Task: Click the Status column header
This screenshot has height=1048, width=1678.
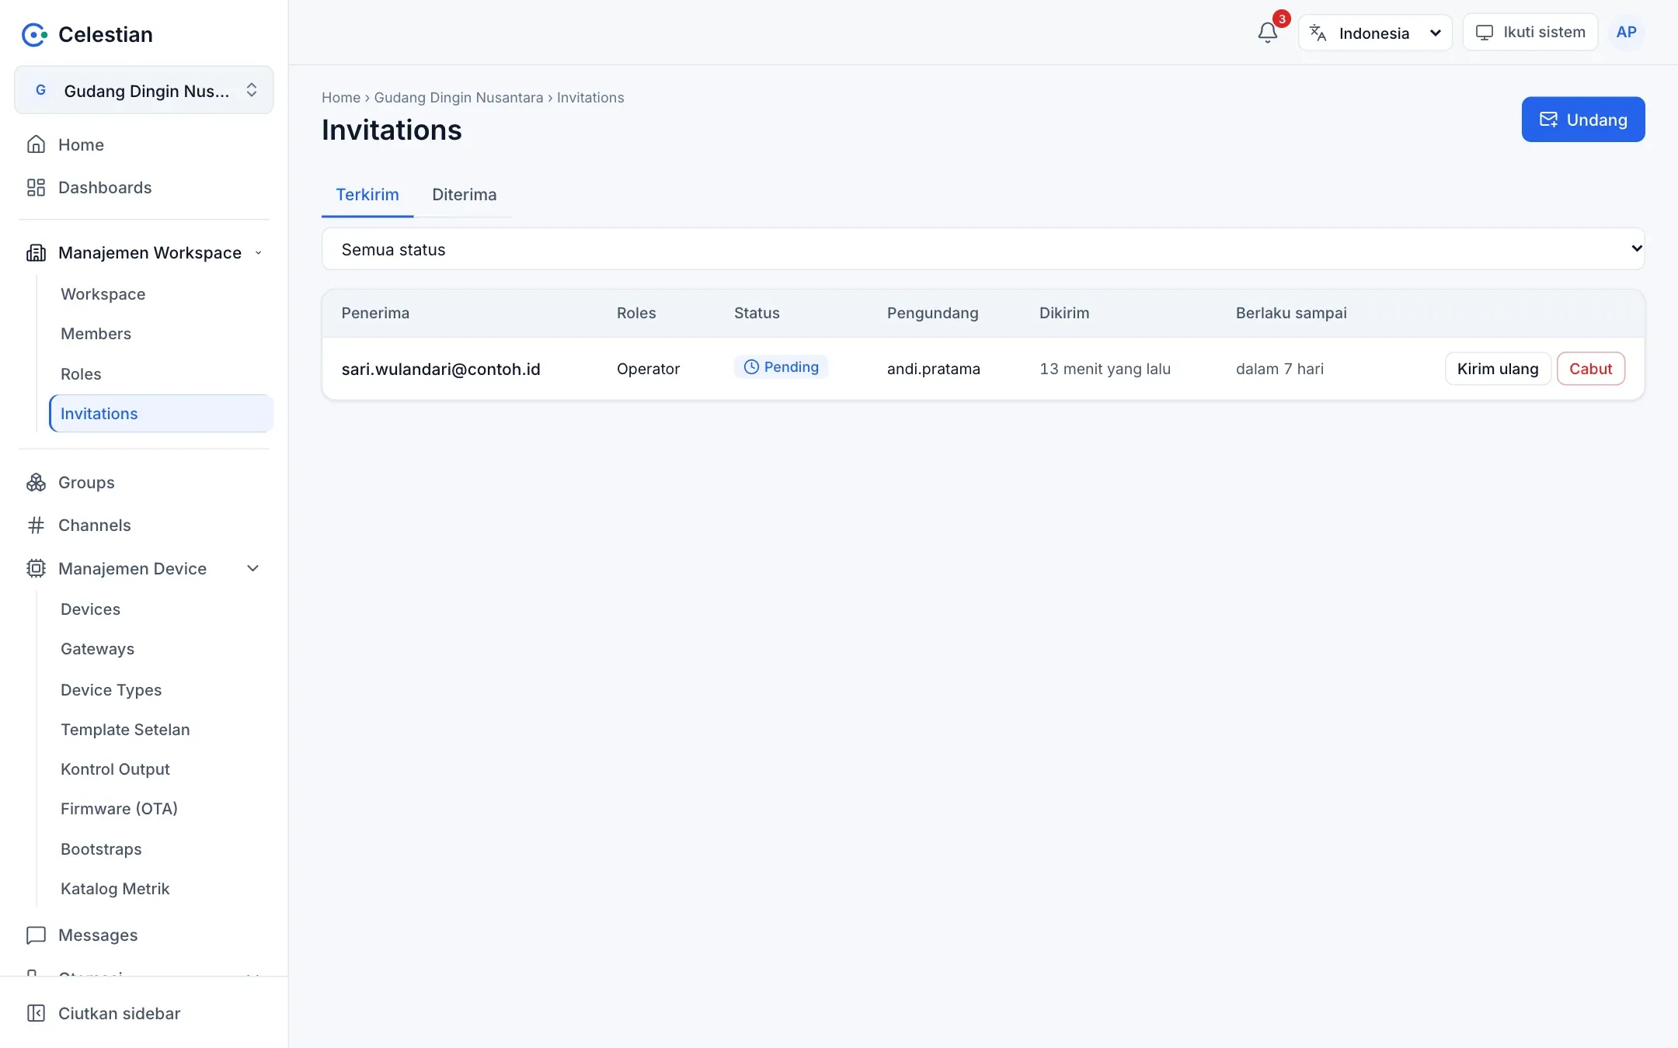Action: pyautogui.click(x=757, y=313)
